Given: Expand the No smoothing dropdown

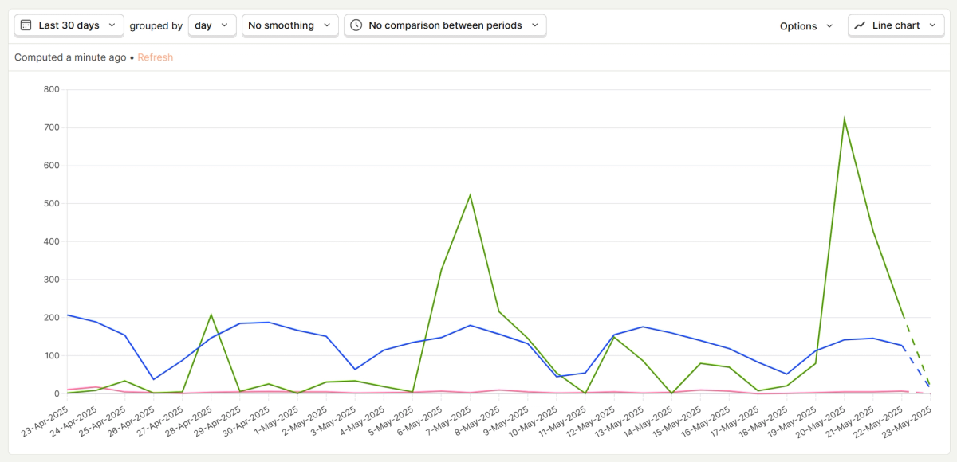Looking at the screenshot, I should click(290, 25).
